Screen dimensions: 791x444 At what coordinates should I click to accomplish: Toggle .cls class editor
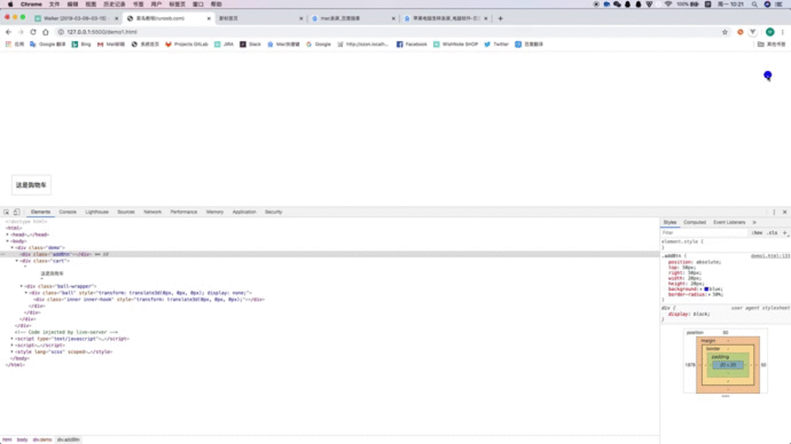coord(772,233)
